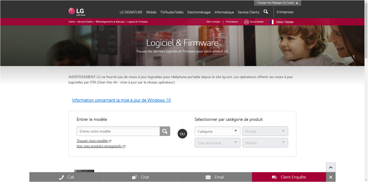This screenshot has height=182, width=368.
Task: Open the Type de produit dropdown
Action: click(217, 143)
